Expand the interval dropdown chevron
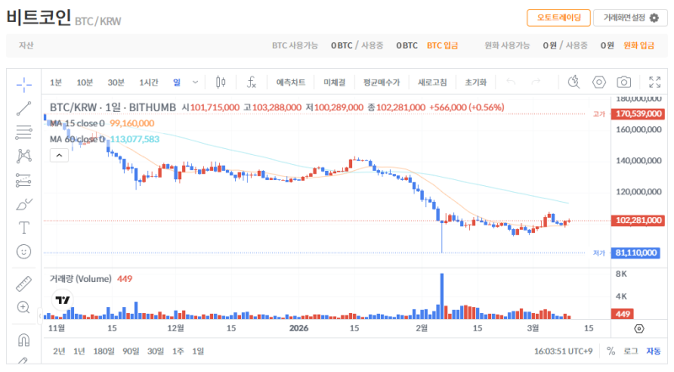 pyautogui.click(x=195, y=82)
